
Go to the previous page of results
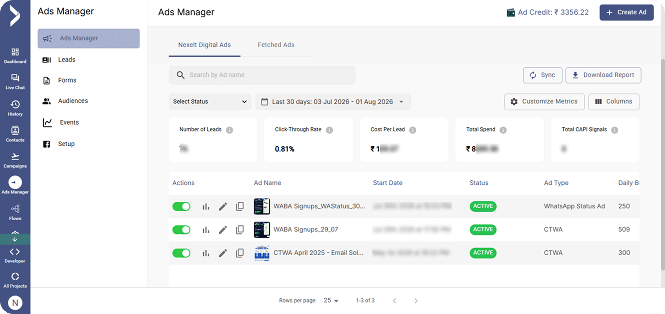point(395,301)
